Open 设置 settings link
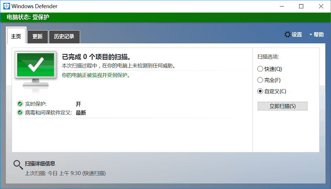Viewport: 331px width, 189px height. [x=297, y=35]
